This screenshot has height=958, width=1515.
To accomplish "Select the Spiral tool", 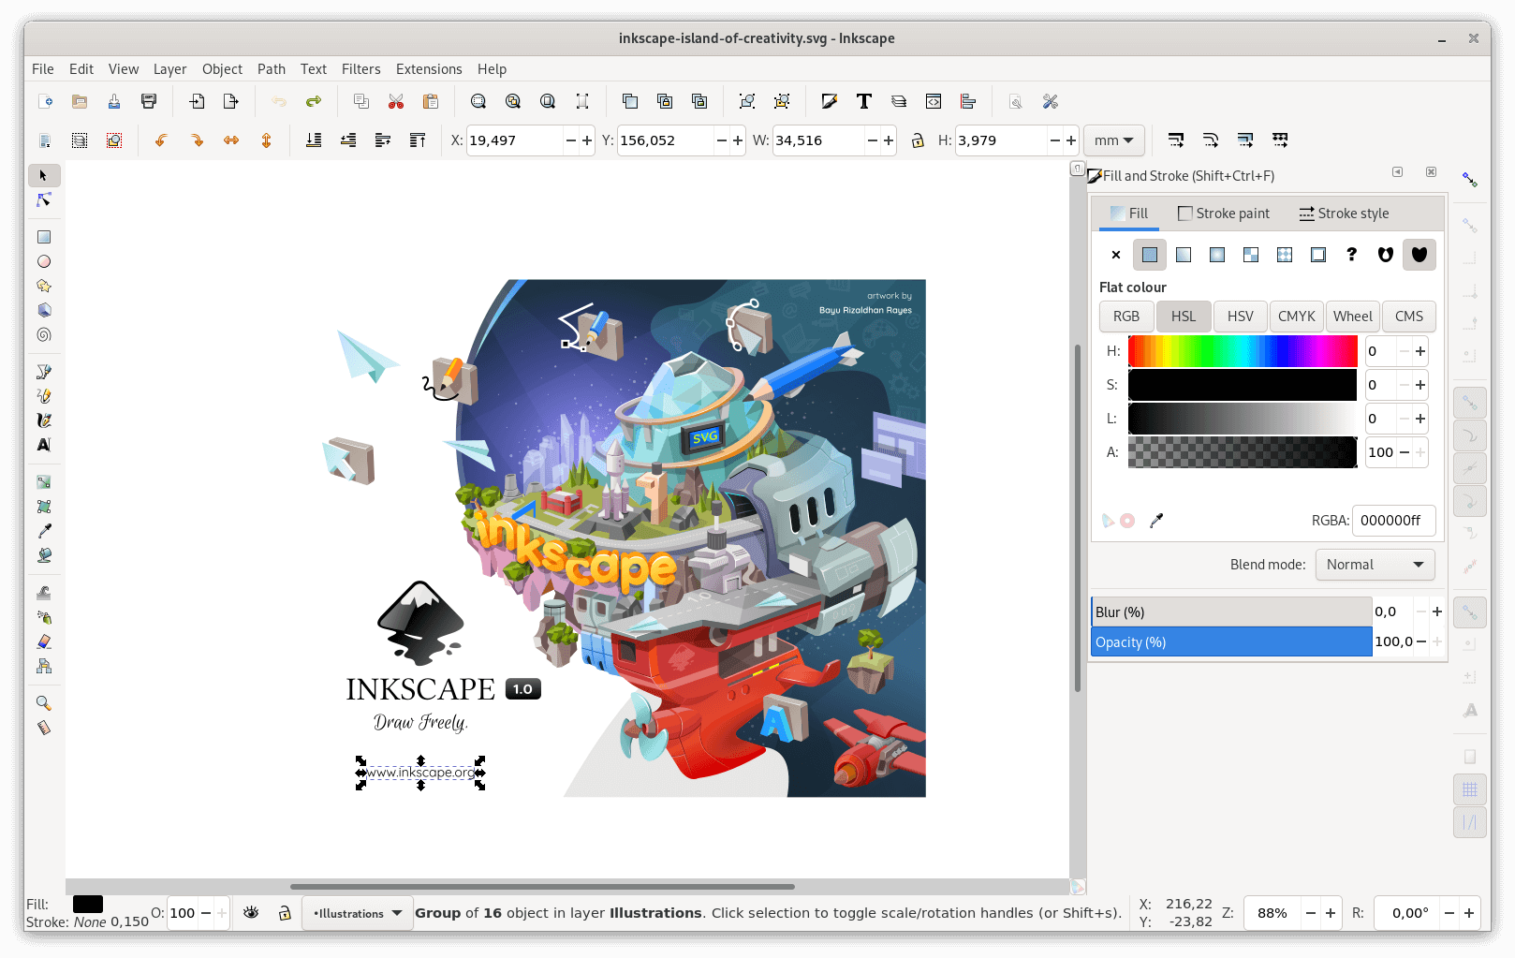I will (43, 334).
